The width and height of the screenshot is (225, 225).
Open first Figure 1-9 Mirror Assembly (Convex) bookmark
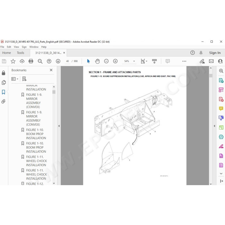point(34,101)
